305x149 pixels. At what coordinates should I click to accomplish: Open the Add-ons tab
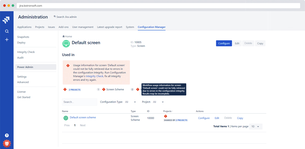pyautogui.click(x=64, y=27)
